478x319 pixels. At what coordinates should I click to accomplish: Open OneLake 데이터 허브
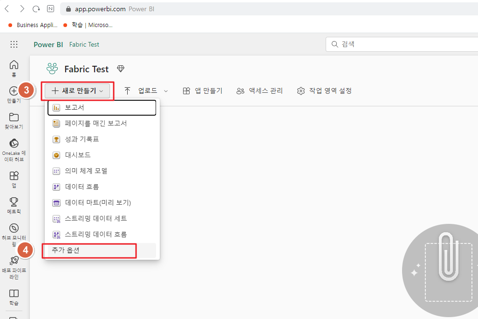coord(14,150)
